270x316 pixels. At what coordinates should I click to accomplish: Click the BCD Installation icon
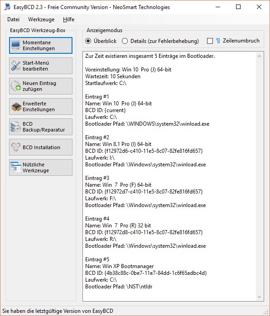coord(15,147)
